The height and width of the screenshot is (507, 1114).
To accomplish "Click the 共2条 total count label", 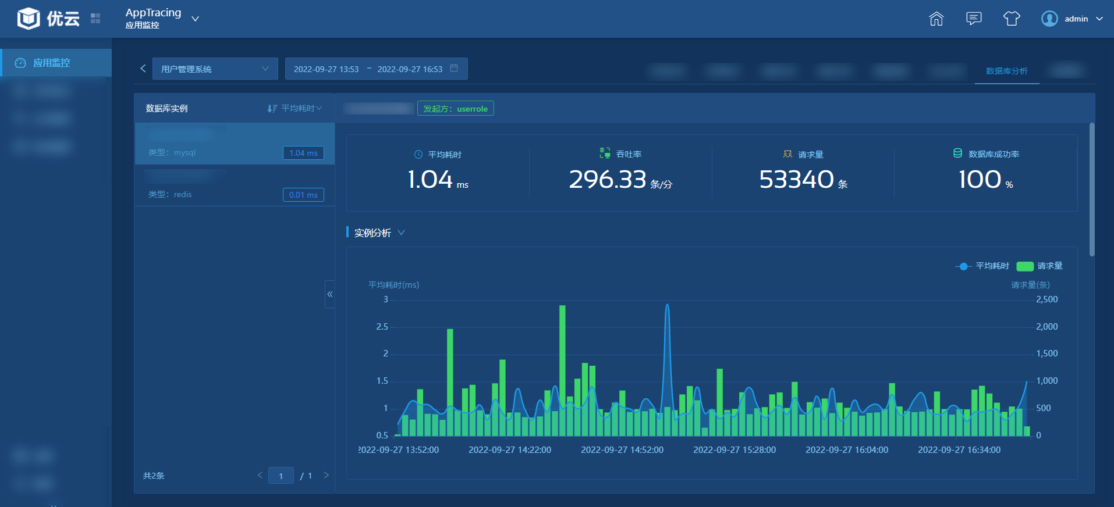I will pyautogui.click(x=154, y=476).
